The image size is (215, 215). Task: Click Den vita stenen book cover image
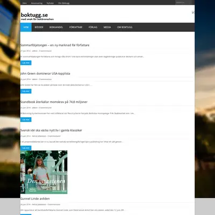(44, 172)
